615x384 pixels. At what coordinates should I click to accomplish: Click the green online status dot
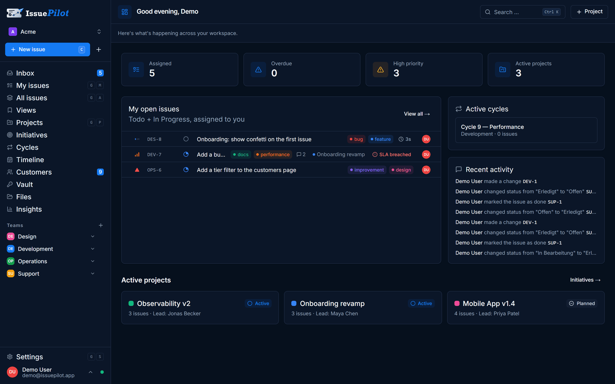point(102,372)
